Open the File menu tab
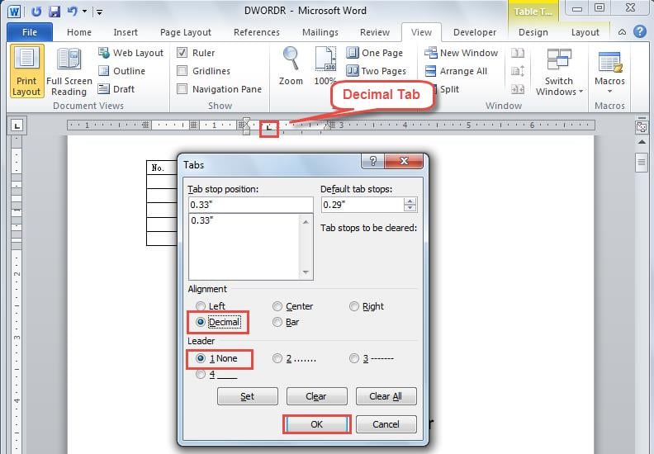 click(30, 32)
